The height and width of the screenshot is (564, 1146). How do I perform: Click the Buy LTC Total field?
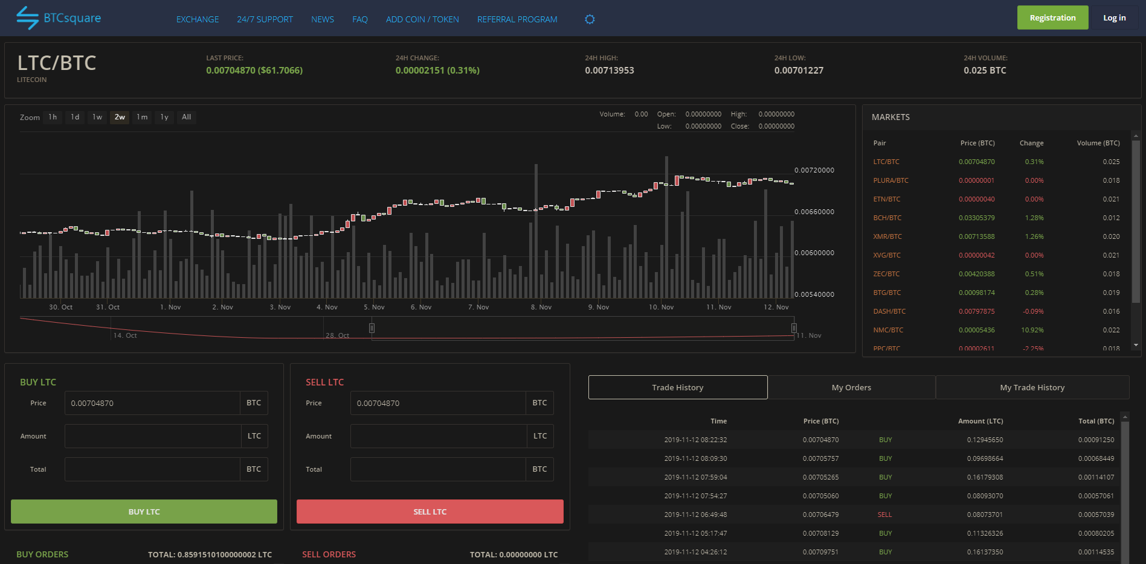coord(152,469)
